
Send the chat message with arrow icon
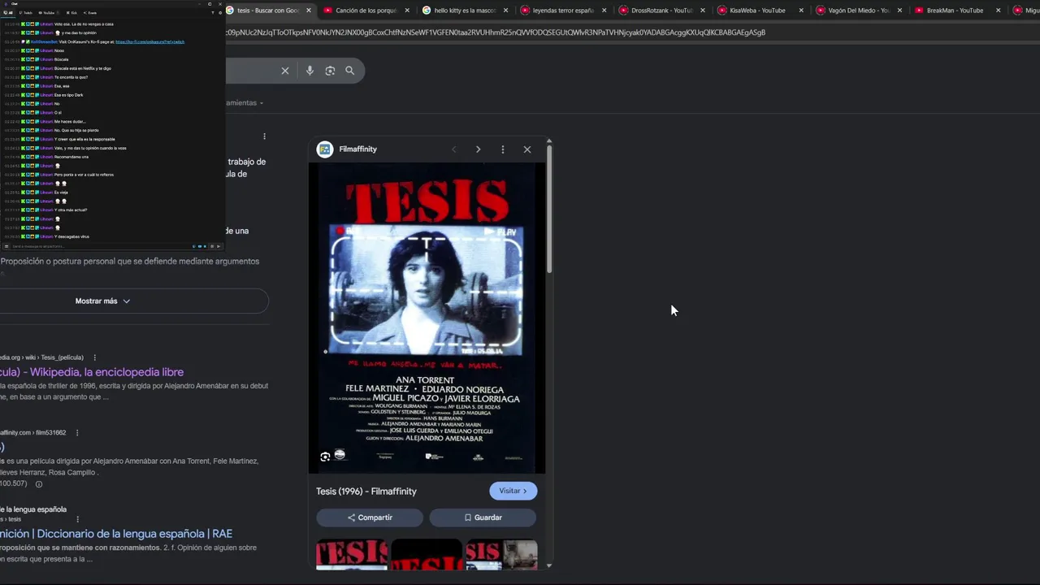click(x=219, y=246)
